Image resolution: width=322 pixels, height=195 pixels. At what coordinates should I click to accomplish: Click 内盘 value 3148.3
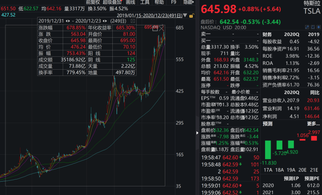point(251,60)
